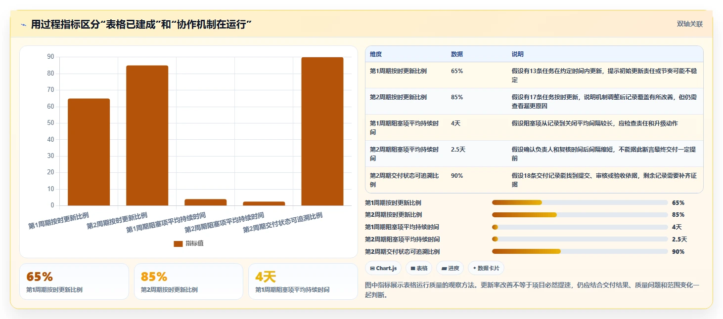Select the 表格 chip

coord(419,268)
